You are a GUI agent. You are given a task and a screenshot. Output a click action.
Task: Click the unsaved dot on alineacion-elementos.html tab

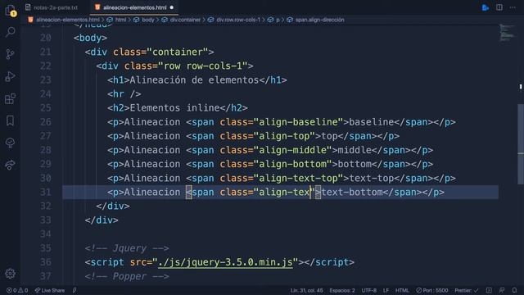click(172, 7)
